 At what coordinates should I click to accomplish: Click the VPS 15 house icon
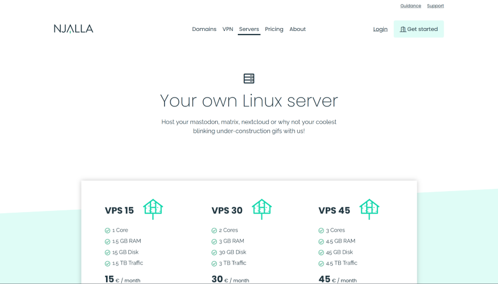[153, 208]
